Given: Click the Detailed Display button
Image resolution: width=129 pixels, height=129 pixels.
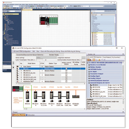Looking at the screenshot, I should (54, 55).
